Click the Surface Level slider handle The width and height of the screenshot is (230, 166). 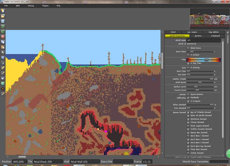pos(196,87)
